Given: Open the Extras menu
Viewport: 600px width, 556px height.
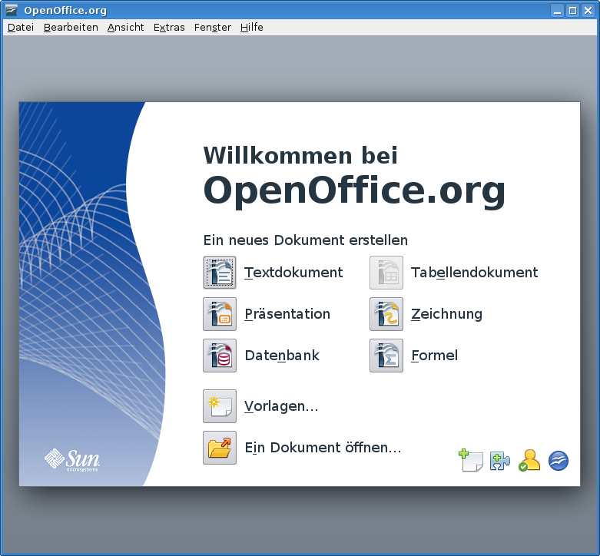Looking at the screenshot, I should (169, 27).
